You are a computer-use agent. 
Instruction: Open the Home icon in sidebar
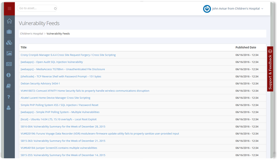click(x=9, y=21)
